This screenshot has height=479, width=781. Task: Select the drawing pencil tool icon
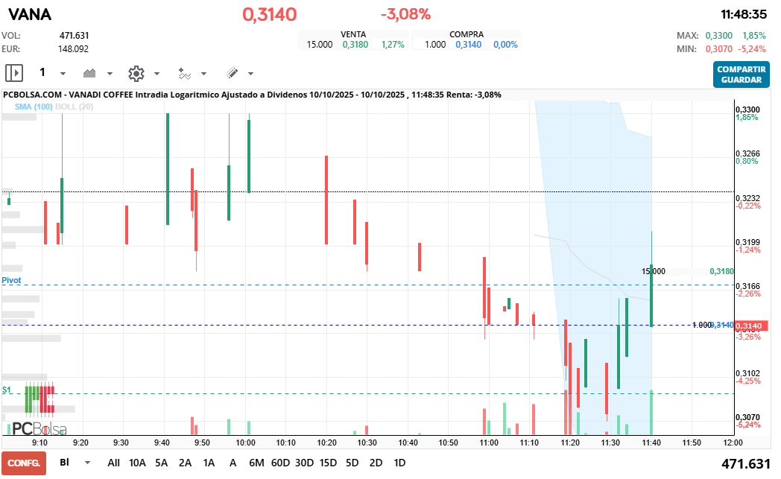232,73
